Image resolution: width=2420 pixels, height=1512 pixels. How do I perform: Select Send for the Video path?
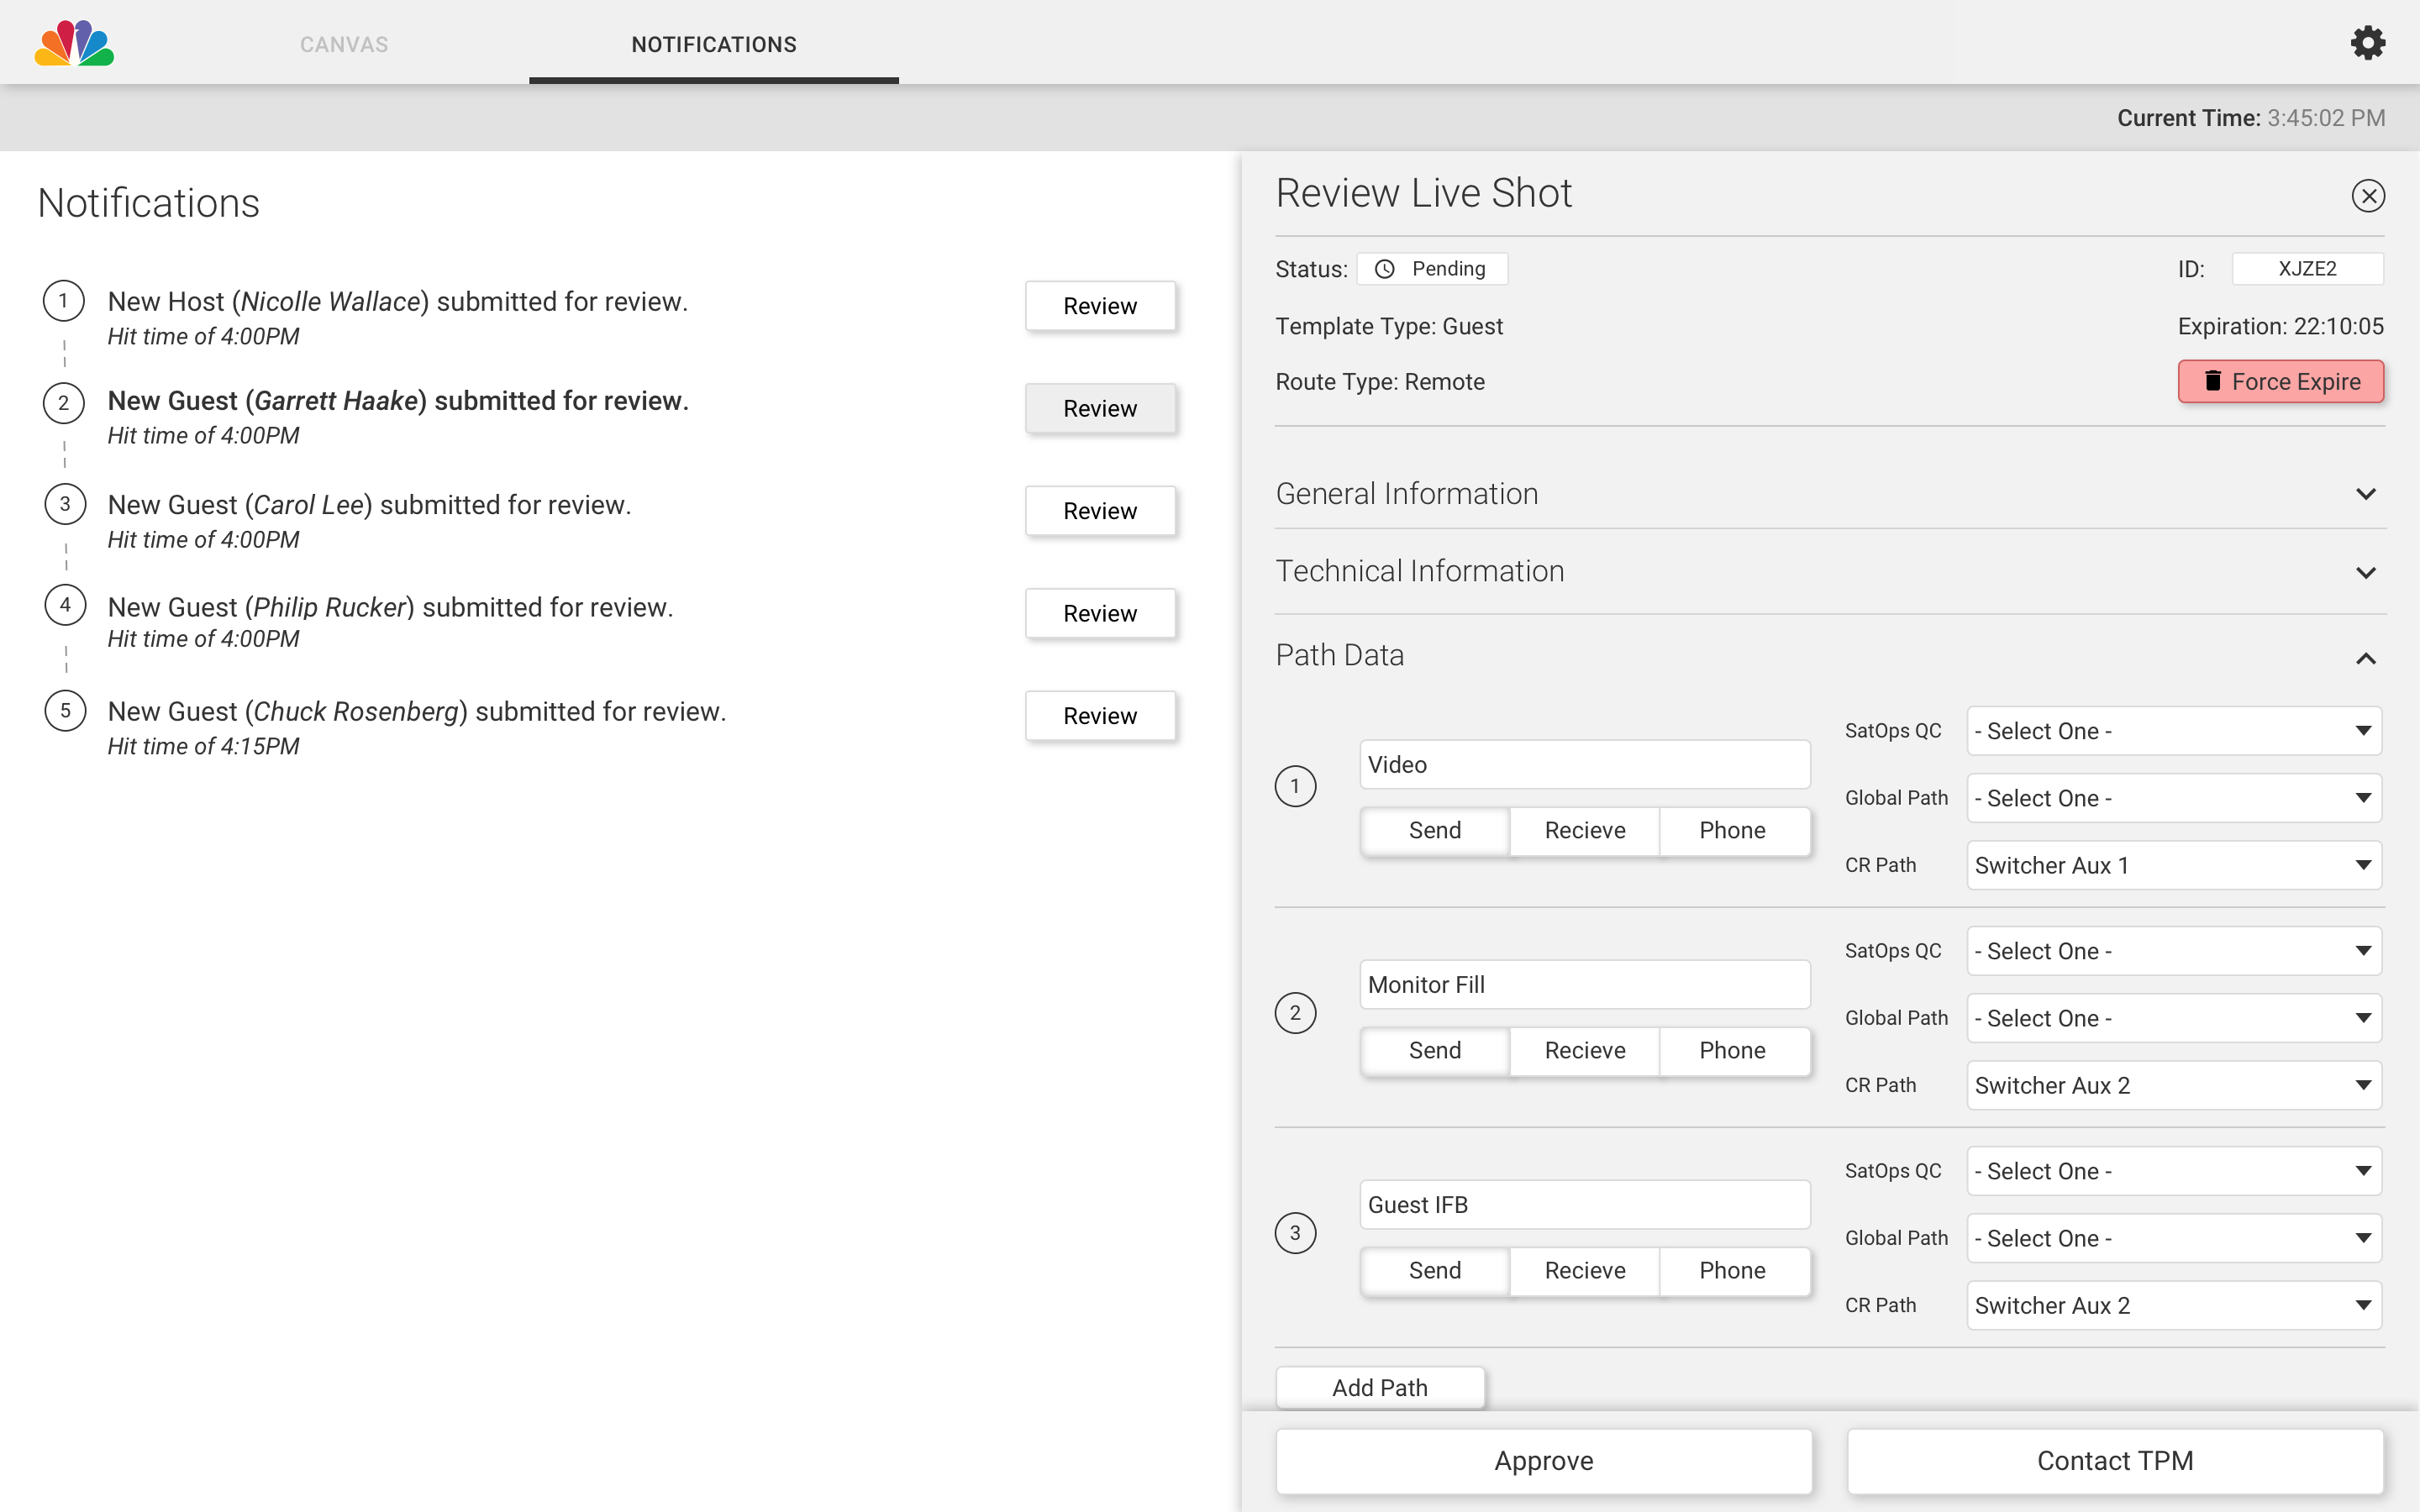click(x=1434, y=830)
